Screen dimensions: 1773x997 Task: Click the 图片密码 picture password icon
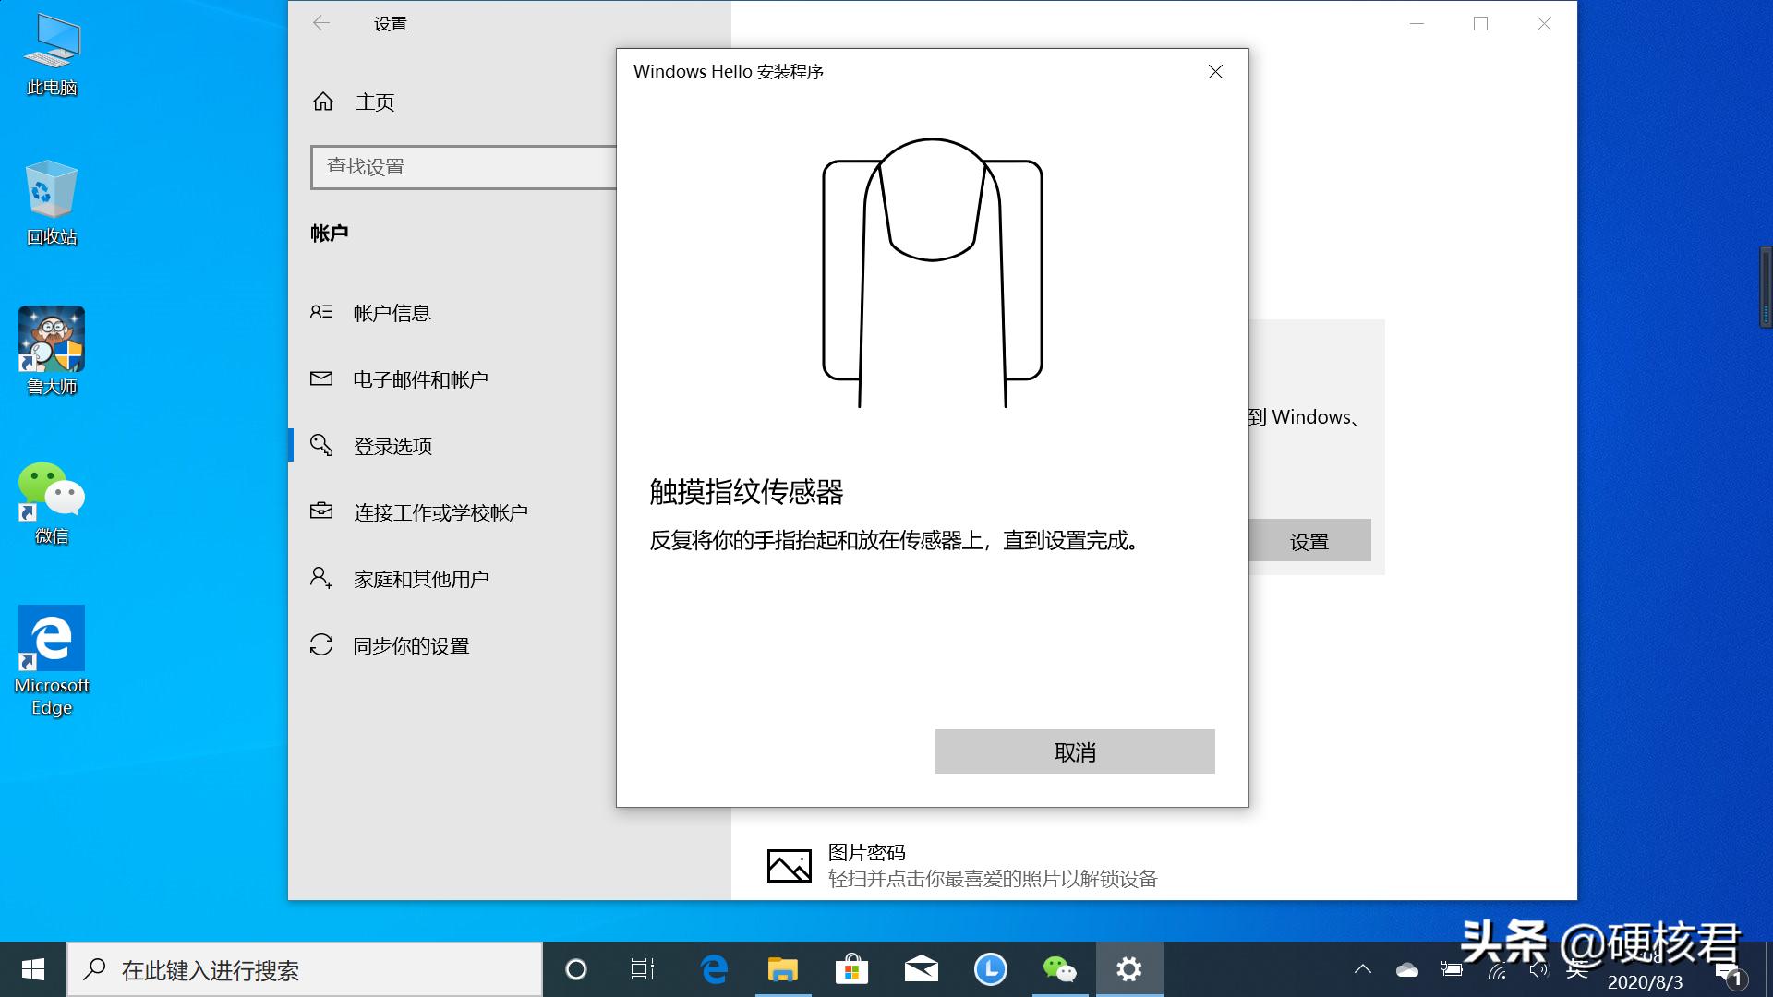tap(790, 866)
